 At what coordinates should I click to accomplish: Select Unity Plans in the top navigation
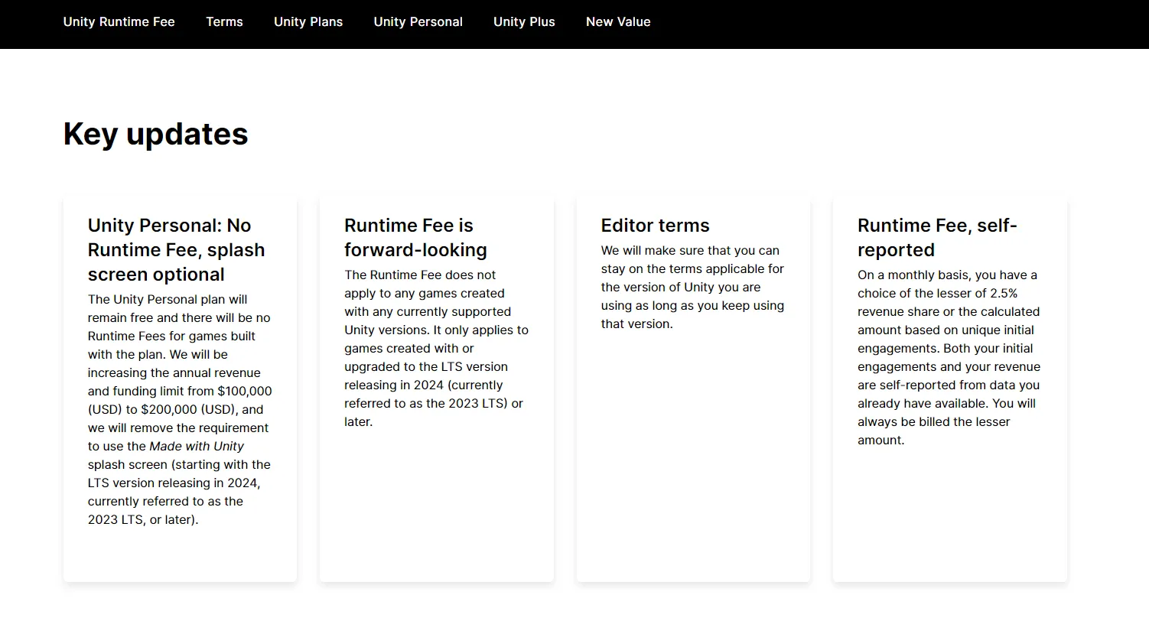click(x=308, y=22)
